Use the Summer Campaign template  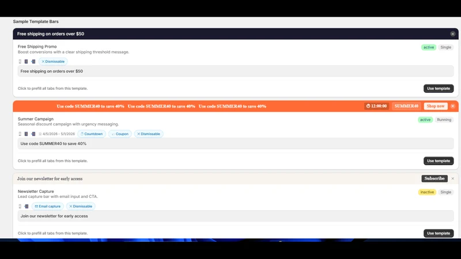(439, 161)
